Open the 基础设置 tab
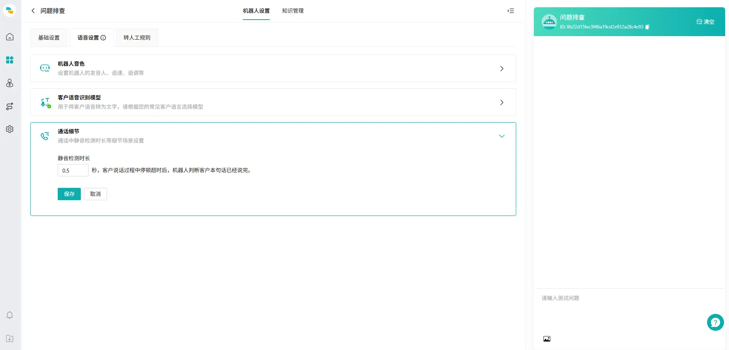Viewport: 729px width, 350px height. point(49,38)
